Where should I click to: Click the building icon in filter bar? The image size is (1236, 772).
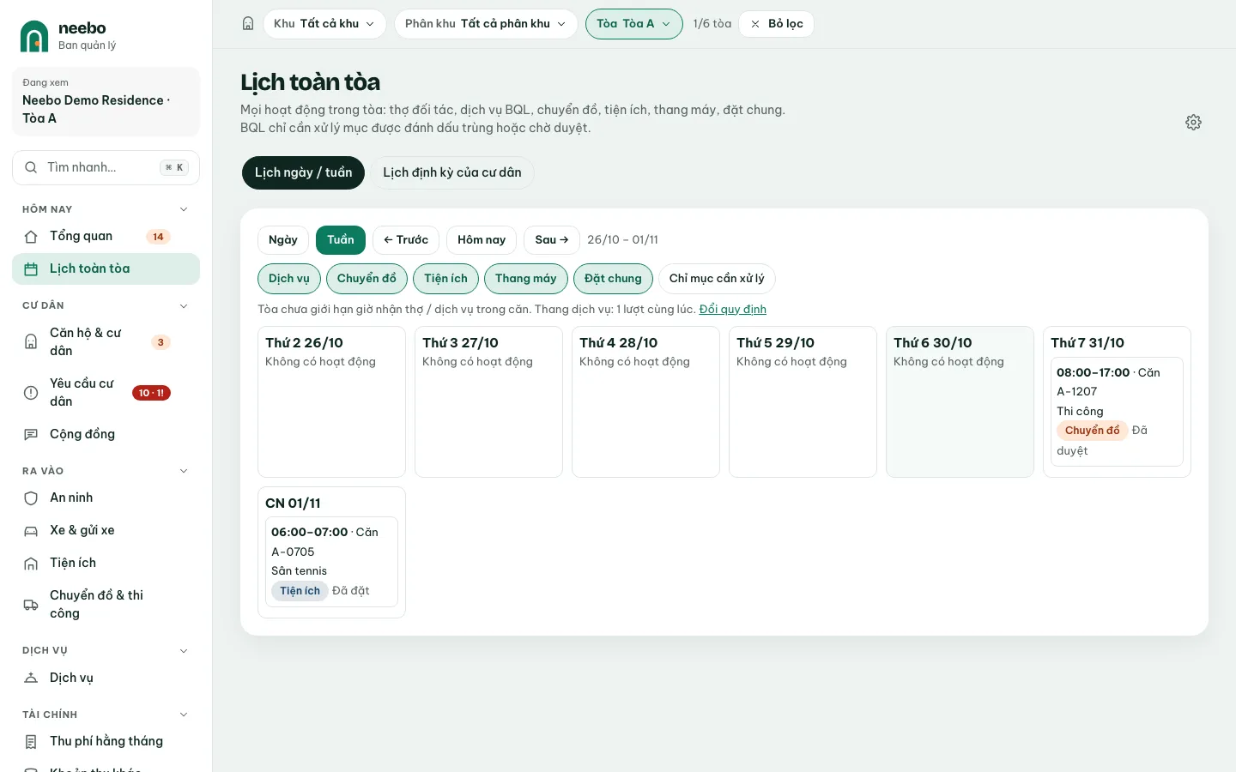click(x=248, y=24)
